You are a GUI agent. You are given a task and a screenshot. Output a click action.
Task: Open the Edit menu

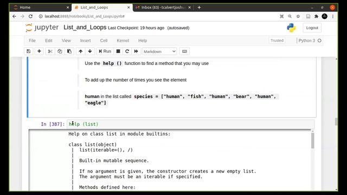tap(49, 41)
